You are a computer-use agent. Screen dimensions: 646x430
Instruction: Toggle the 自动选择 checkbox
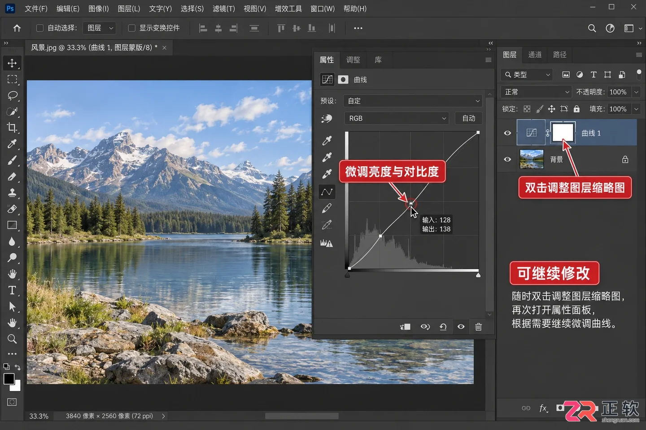click(x=39, y=28)
